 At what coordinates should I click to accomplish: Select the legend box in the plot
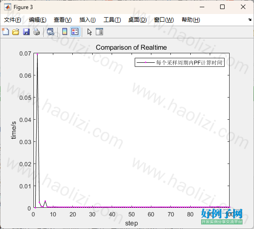[179, 62]
